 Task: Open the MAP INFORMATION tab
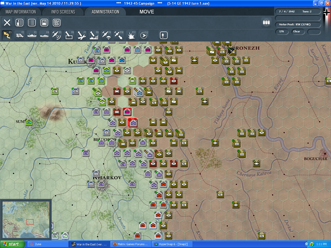(21, 12)
